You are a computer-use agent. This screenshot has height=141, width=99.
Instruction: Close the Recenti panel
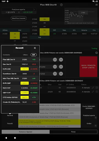click(x=35, y=48)
